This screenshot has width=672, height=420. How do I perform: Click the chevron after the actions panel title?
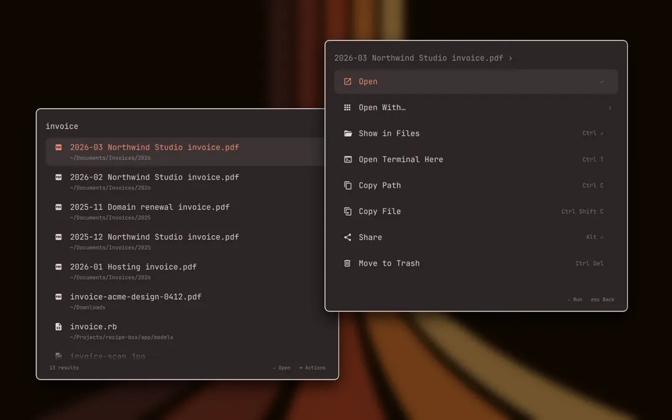pyautogui.click(x=510, y=58)
